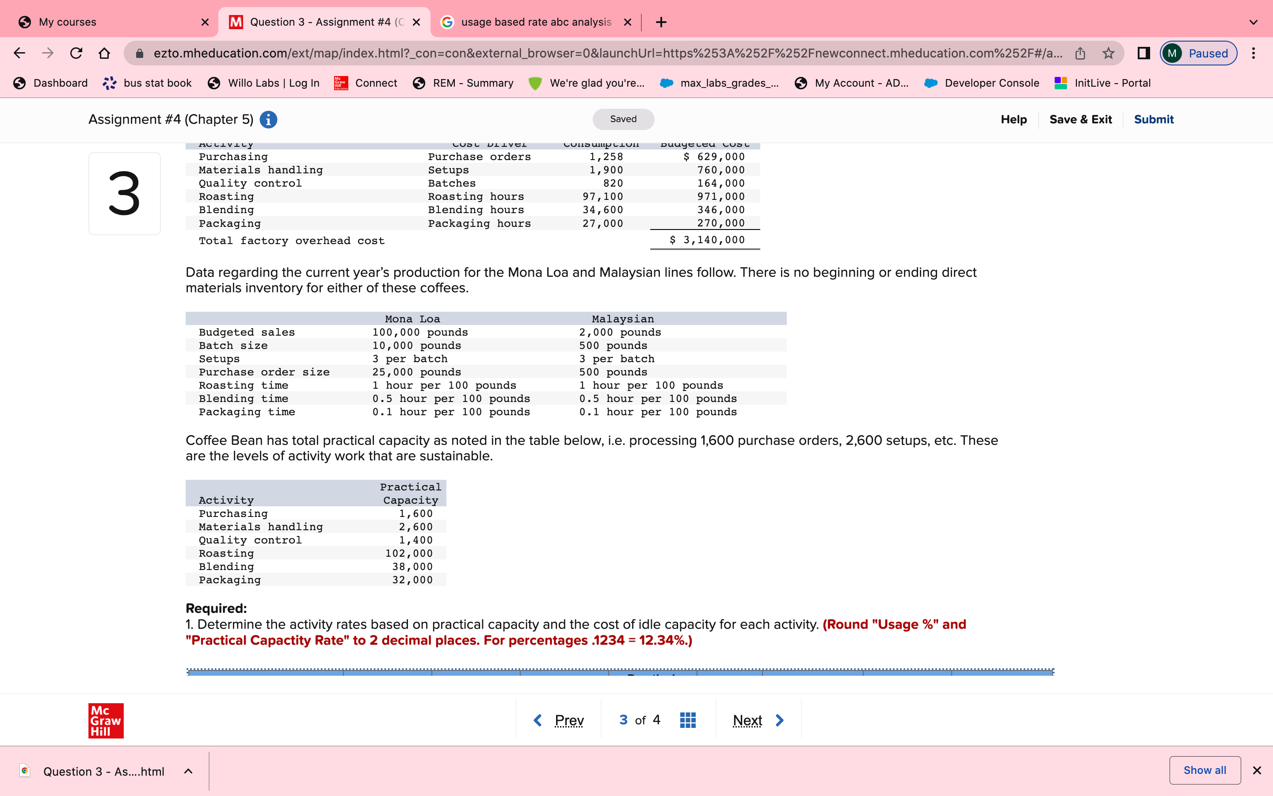The height and width of the screenshot is (796, 1273).
Task: Expand the tab search chevron at top right
Action: (x=1254, y=22)
